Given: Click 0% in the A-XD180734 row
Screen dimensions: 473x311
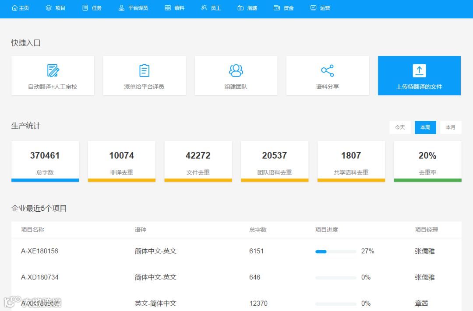Looking at the screenshot, I should coord(366,277).
